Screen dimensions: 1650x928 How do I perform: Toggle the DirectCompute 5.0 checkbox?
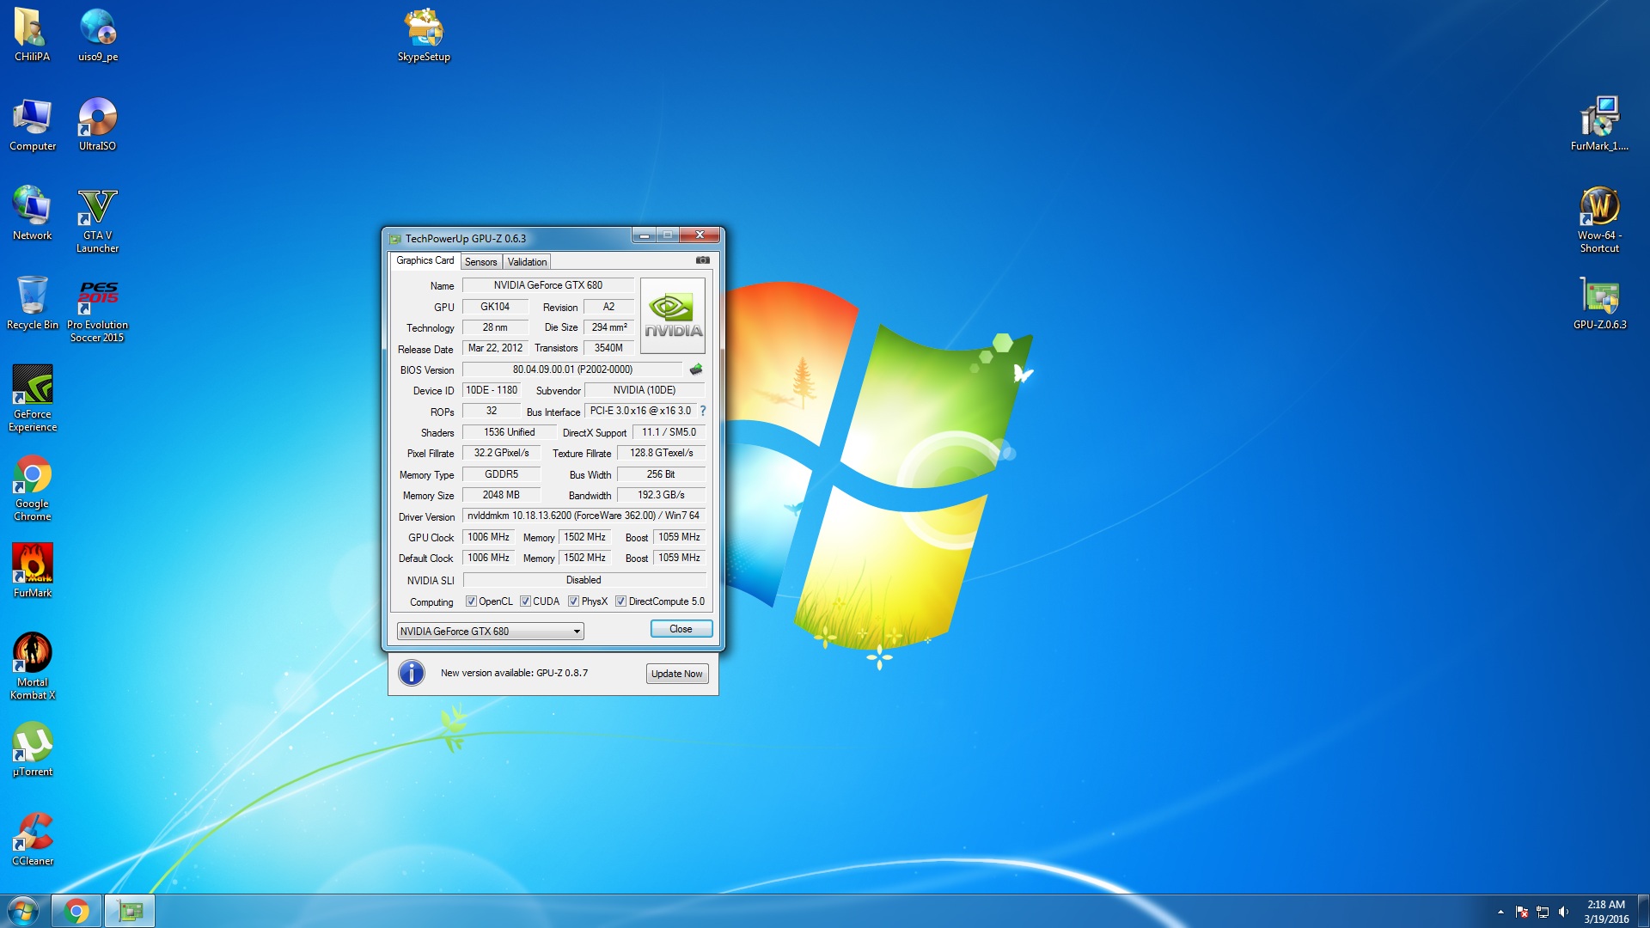620,601
